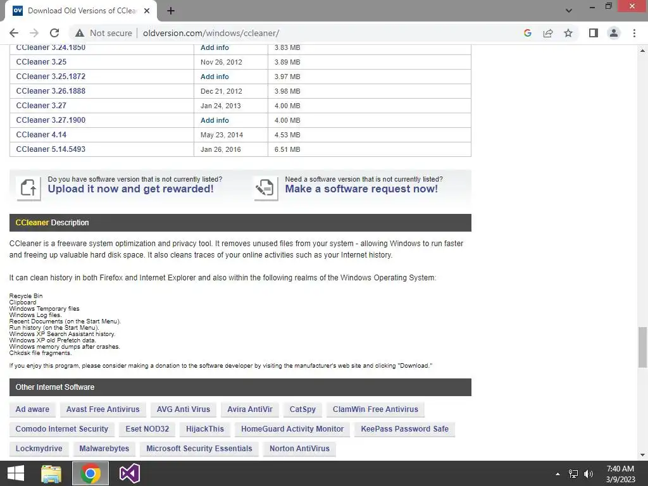648x486 pixels.
Task: Open Lockmydrive software link
Action: [39, 449]
